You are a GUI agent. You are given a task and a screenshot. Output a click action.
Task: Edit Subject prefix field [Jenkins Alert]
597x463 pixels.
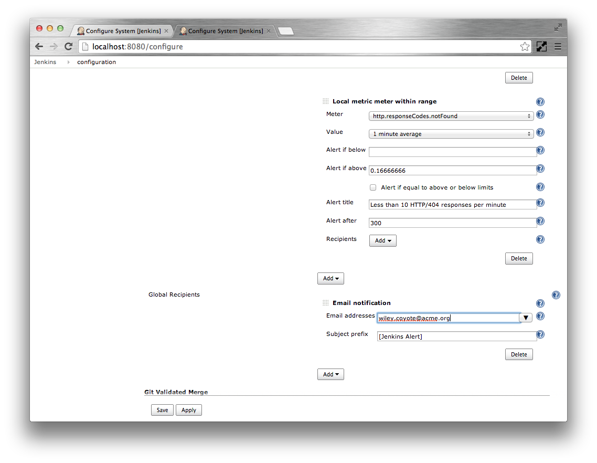[x=456, y=336]
